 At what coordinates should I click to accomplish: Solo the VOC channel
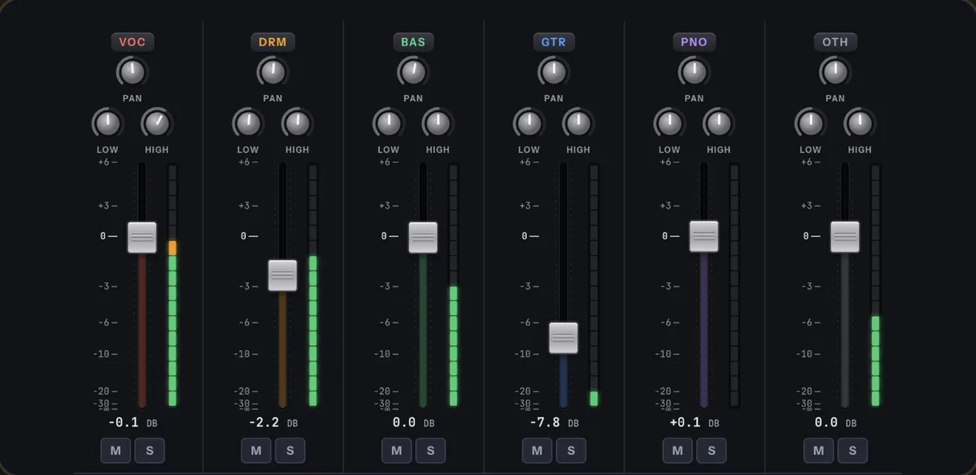pyautogui.click(x=150, y=451)
